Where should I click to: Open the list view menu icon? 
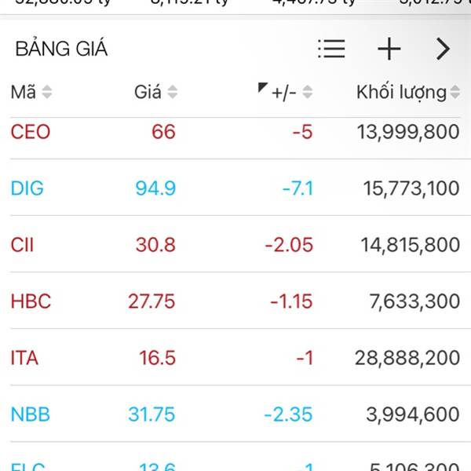(x=331, y=49)
